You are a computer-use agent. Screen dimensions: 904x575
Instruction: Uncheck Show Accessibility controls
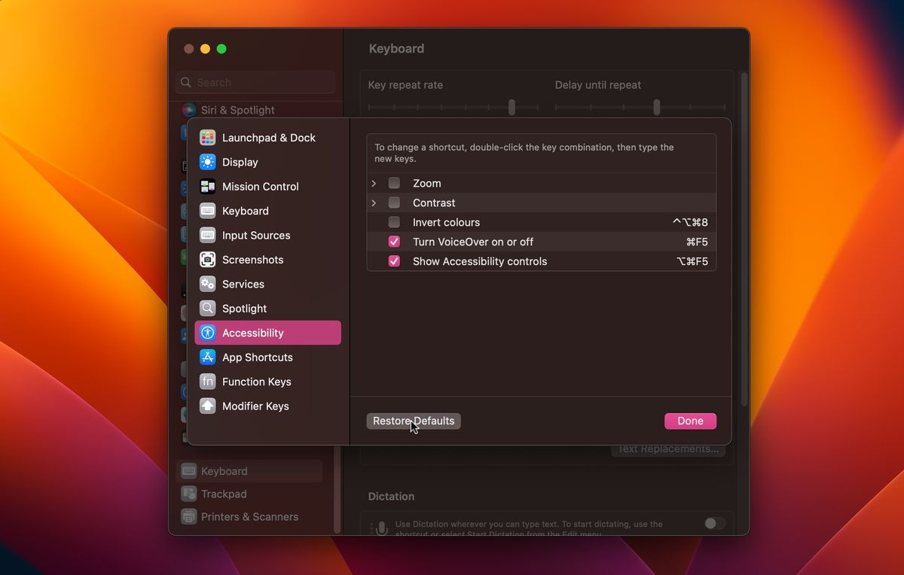[393, 261]
